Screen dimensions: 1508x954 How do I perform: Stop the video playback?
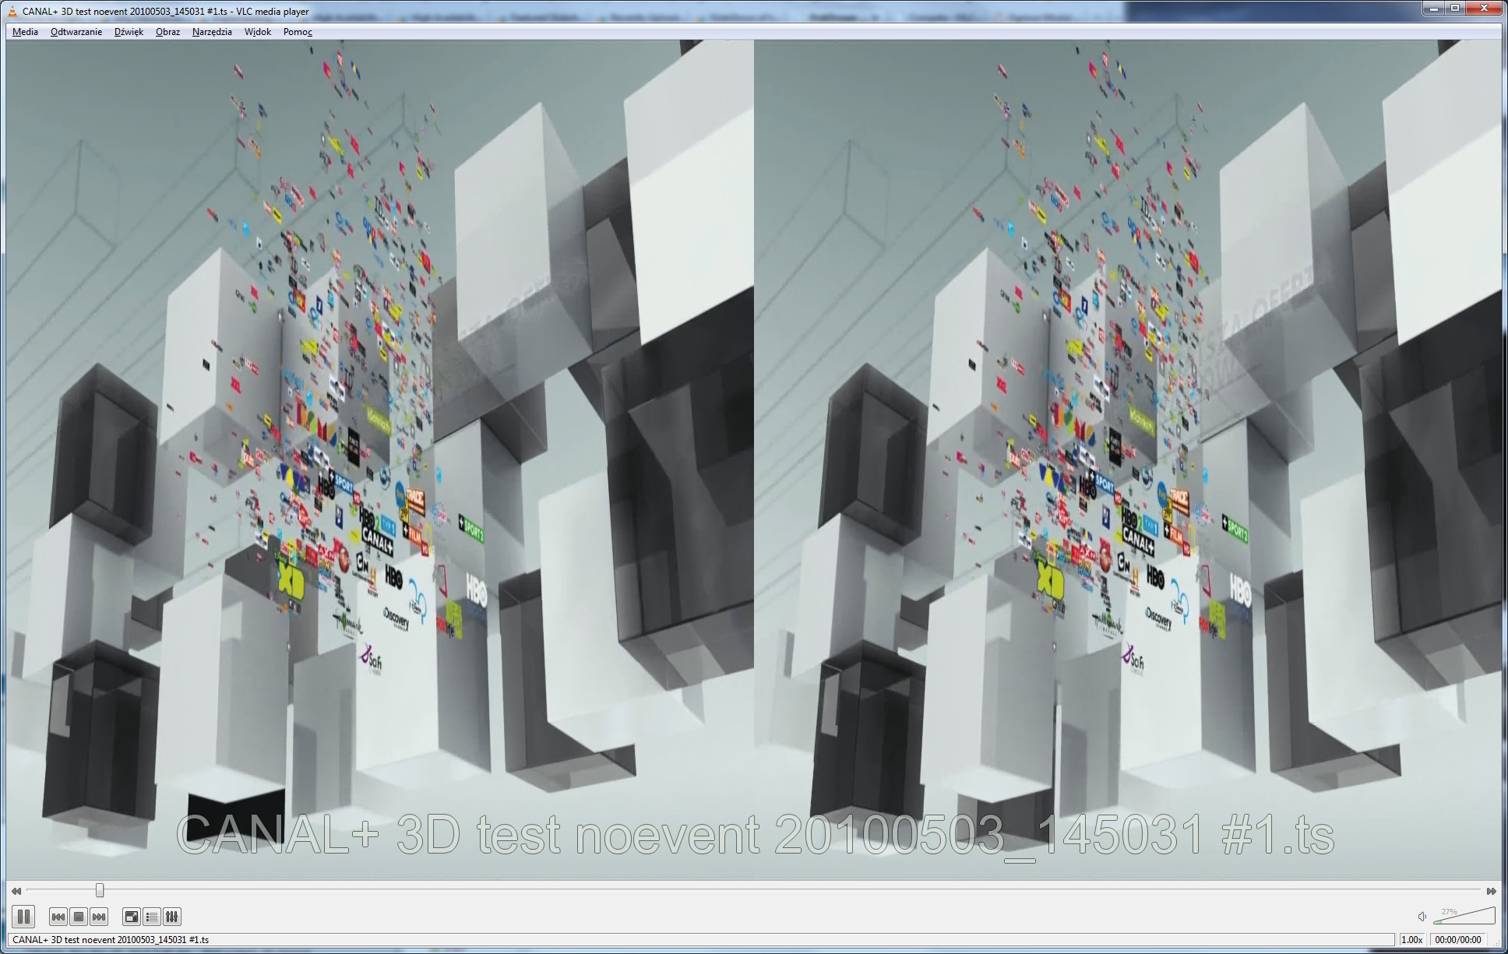point(78,917)
